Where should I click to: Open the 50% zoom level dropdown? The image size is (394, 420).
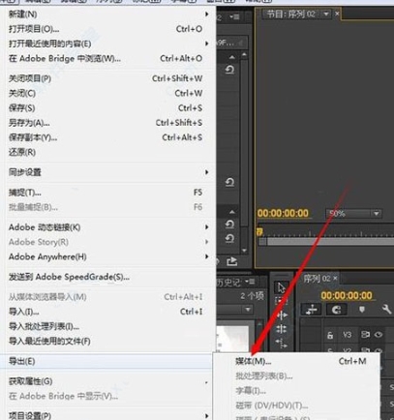click(x=353, y=214)
